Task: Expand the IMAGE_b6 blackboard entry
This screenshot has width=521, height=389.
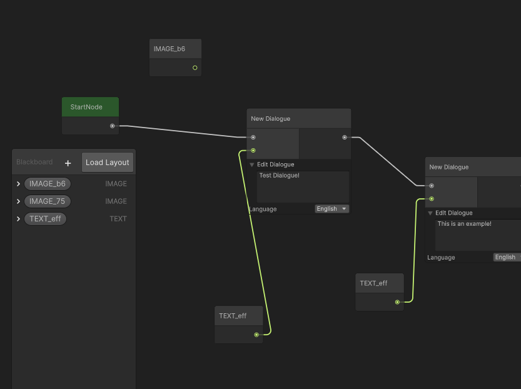Action: (x=18, y=184)
